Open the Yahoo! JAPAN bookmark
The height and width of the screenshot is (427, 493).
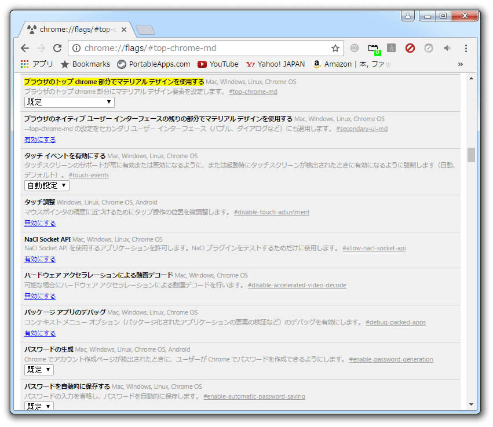coord(275,64)
